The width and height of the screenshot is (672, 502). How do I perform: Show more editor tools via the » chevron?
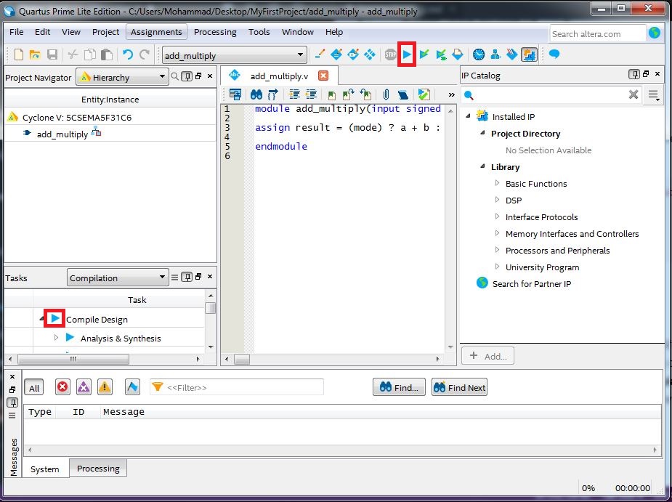451,94
